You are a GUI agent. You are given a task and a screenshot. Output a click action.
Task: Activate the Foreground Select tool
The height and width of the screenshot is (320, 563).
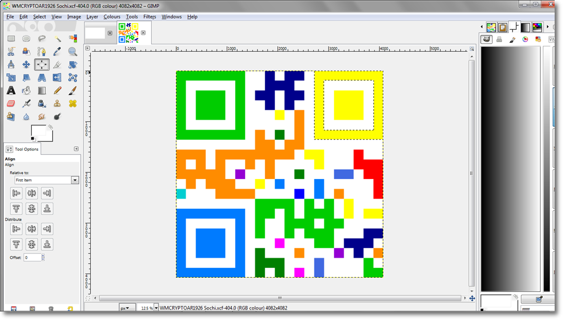[x=26, y=52]
